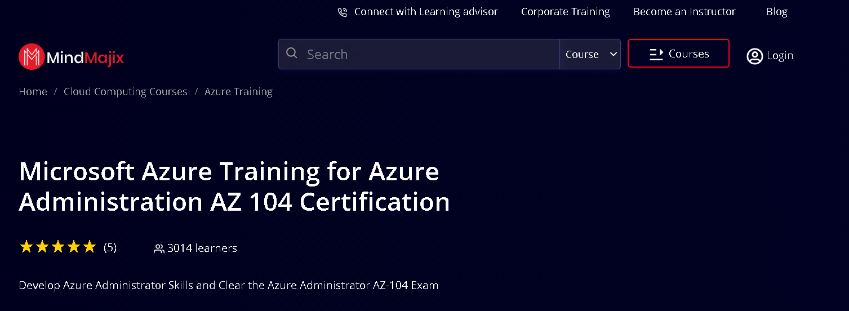Select Azure Training breadcrumb

(238, 92)
